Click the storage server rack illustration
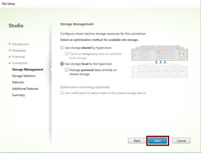This screenshot has height=153, width=201. tap(159, 62)
